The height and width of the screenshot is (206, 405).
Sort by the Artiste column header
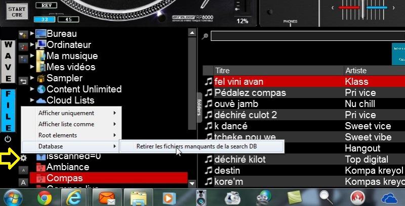click(375, 71)
